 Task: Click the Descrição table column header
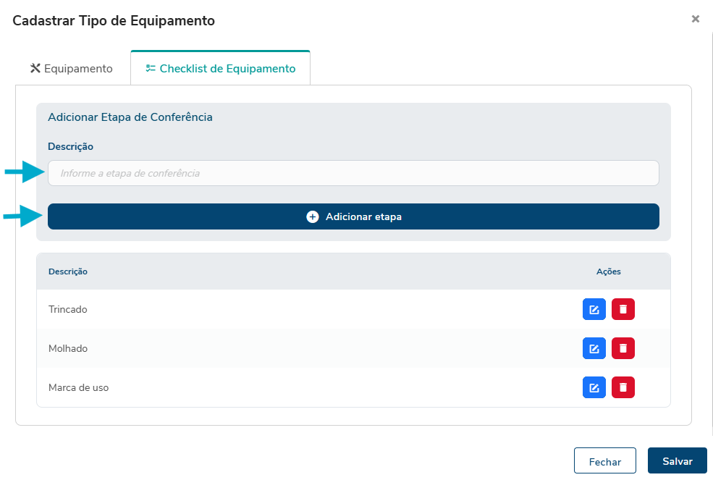(x=68, y=271)
